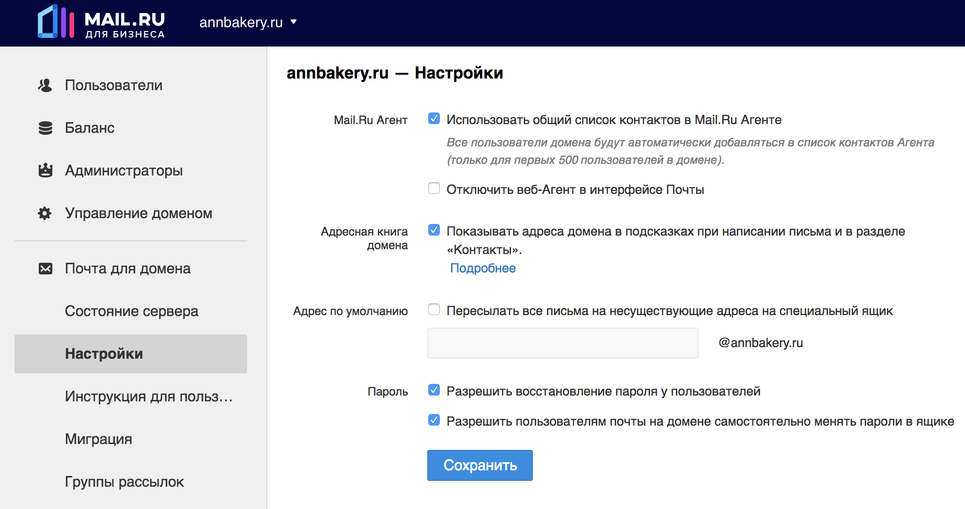The width and height of the screenshot is (965, 509).
Task: Open Состояние сервера page
Action: 131,311
